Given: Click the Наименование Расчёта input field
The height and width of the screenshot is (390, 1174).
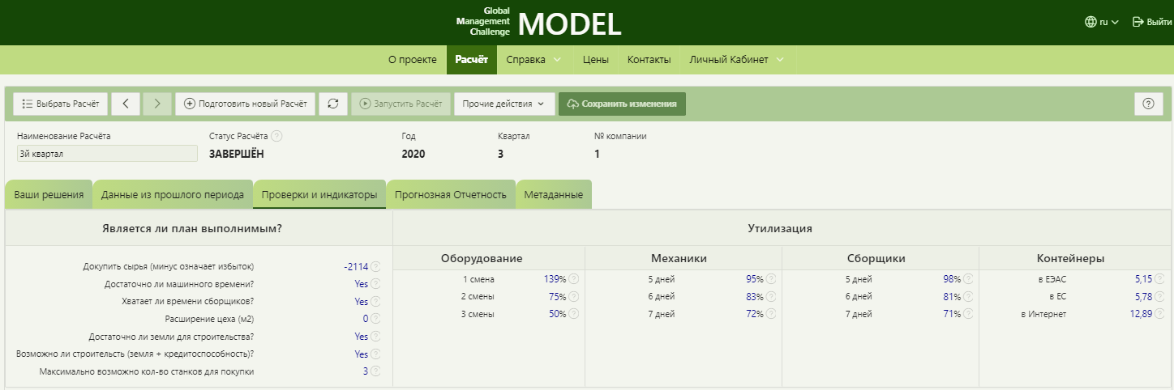Looking at the screenshot, I should click(107, 154).
